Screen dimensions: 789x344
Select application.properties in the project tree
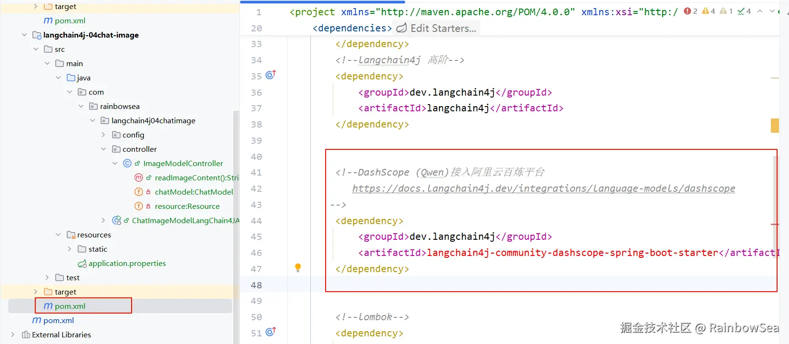pos(127,263)
